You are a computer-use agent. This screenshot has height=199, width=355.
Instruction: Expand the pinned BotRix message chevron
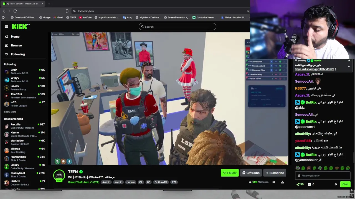pyautogui.click(x=349, y=66)
